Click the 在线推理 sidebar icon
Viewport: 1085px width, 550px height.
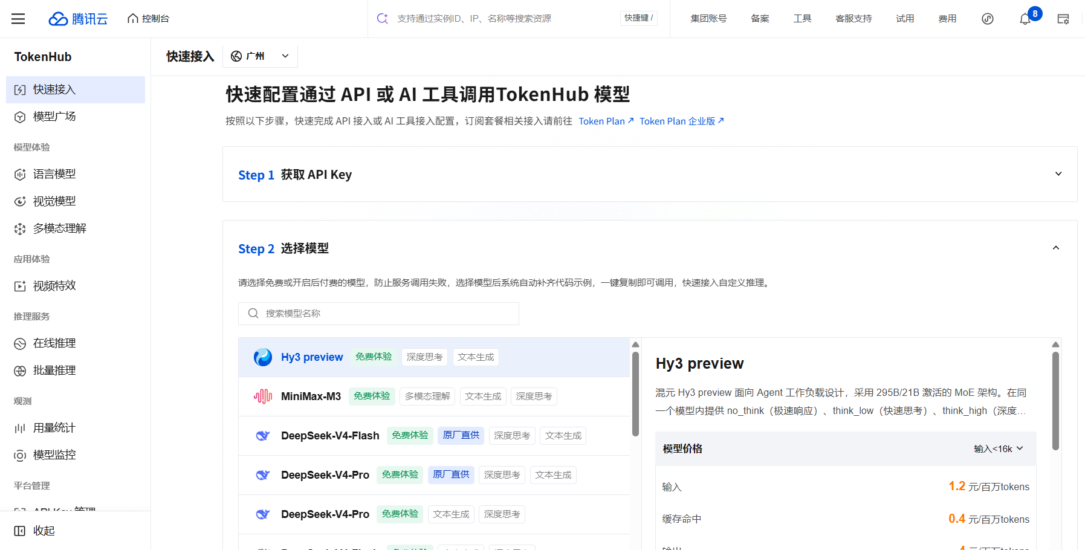(20, 344)
